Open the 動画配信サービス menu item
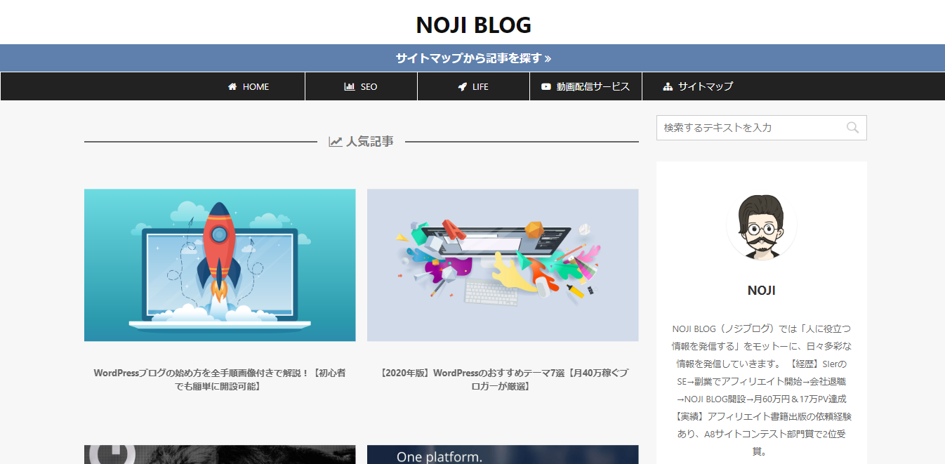This screenshot has height=464, width=945. [x=586, y=86]
